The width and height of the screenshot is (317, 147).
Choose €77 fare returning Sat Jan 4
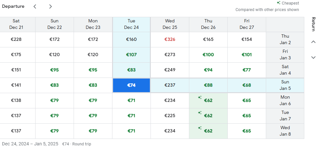point(247,70)
